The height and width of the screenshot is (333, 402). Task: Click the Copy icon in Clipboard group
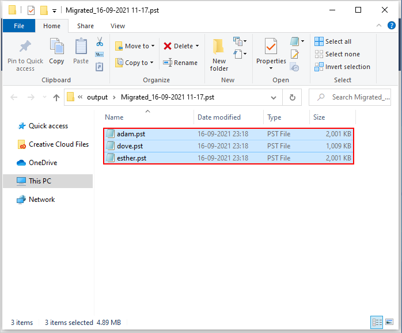(56, 46)
